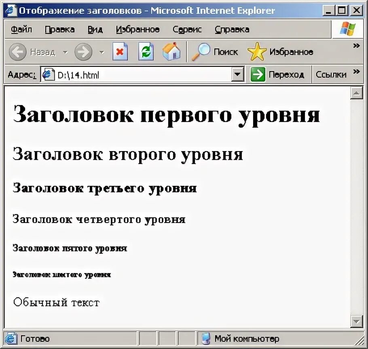Open the address bar history dropdown
The width and height of the screenshot is (368, 349).
tap(238, 74)
